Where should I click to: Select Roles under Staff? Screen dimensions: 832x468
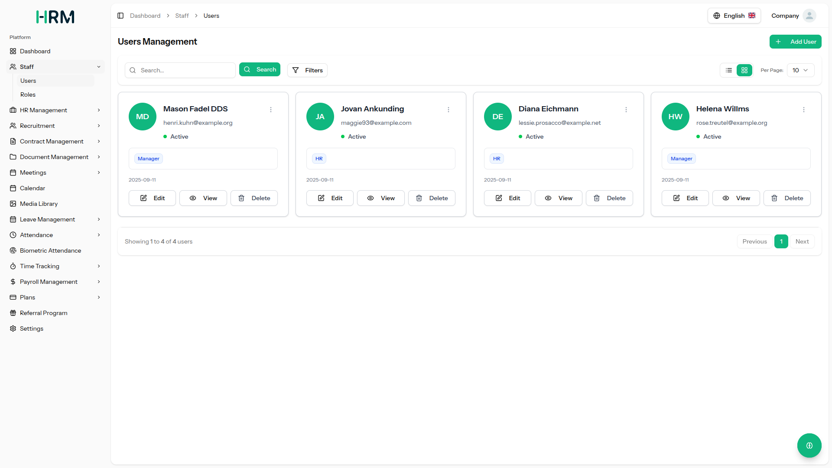click(28, 94)
